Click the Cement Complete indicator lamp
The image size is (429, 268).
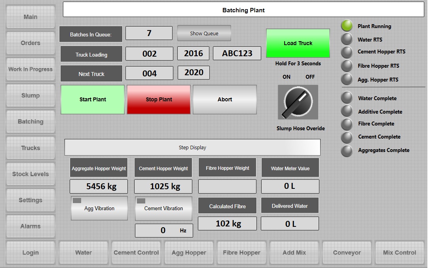click(x=347, y=137)
